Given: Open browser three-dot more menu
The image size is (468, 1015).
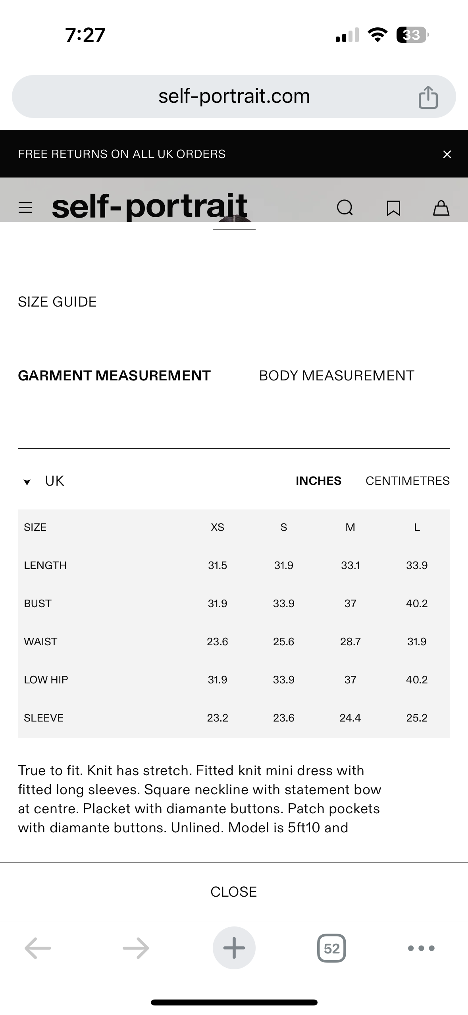Looking at the screenshot, I should tap(421, 948).
